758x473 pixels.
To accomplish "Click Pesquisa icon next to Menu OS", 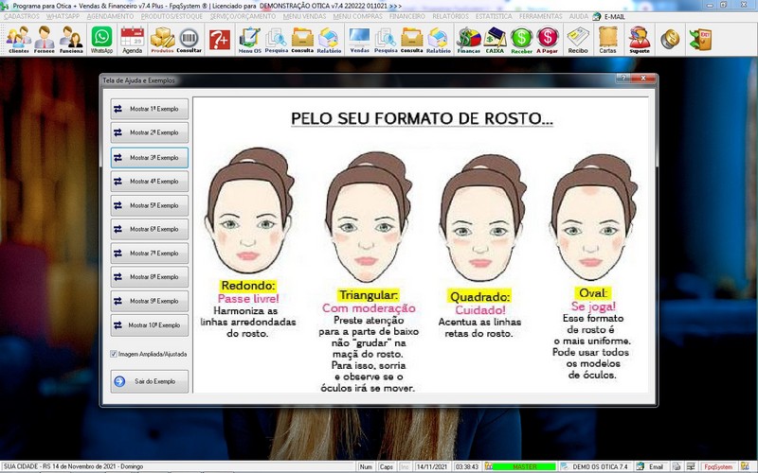I will coord(276,40).
